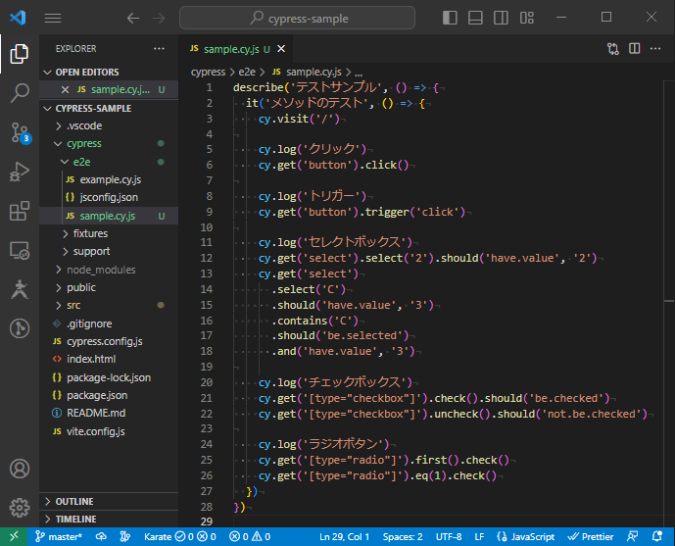Expand the support folder
This screenshot has width=675, height=546.
click(109, 251)
